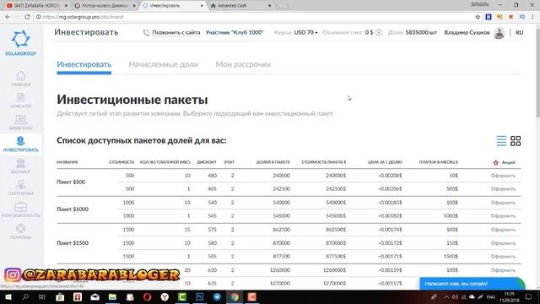Open Windows Start menu
The height and width of the screenshot is (304, 540).
tap(8, 296)
